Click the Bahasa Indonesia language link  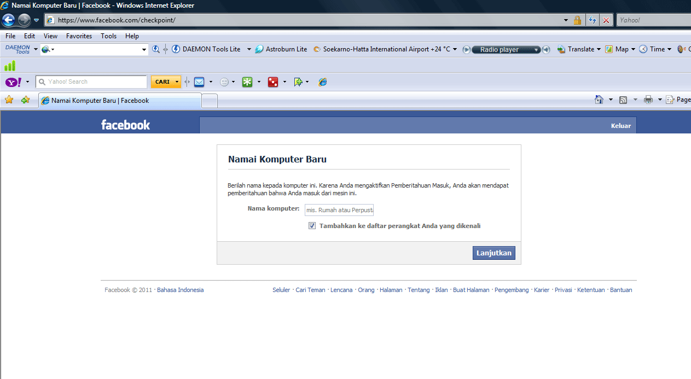pyautogui.click(x=180, y=290)
